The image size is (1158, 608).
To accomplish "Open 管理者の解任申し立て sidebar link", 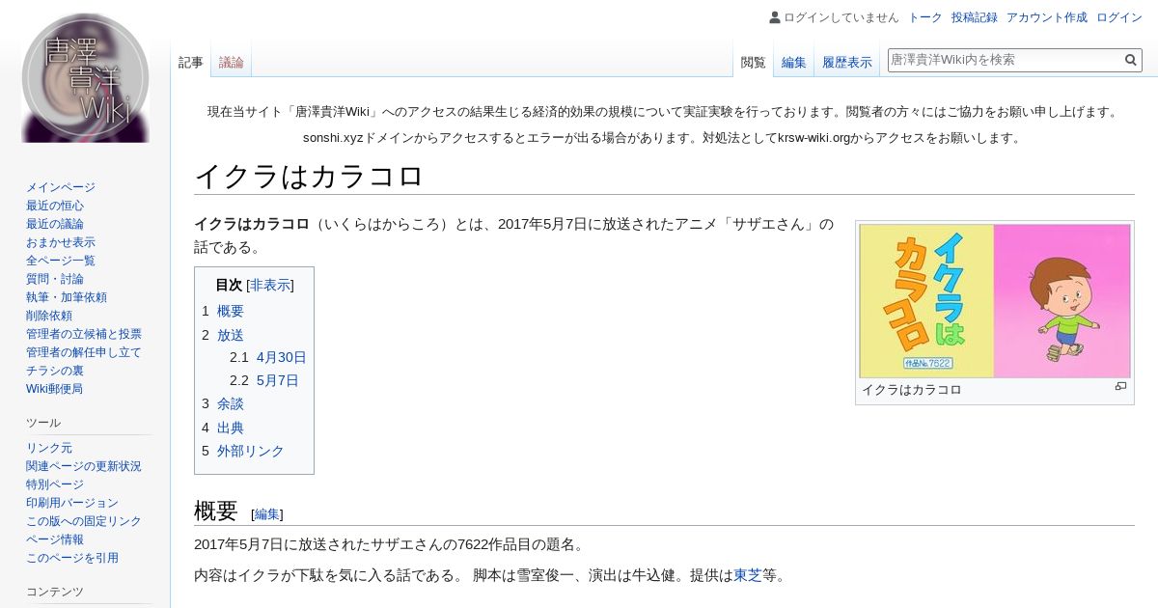I will [84, 352].
